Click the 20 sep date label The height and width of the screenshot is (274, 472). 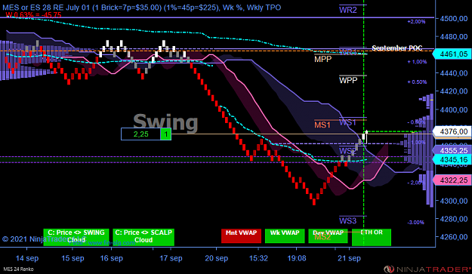tap(216, 258)
